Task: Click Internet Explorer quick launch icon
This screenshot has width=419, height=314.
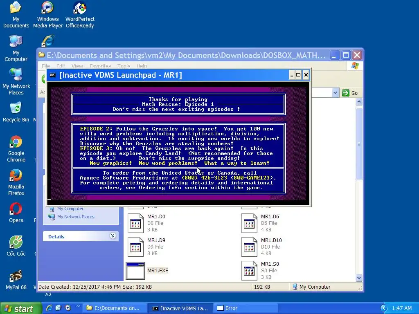Action: (x=49, y=308)
